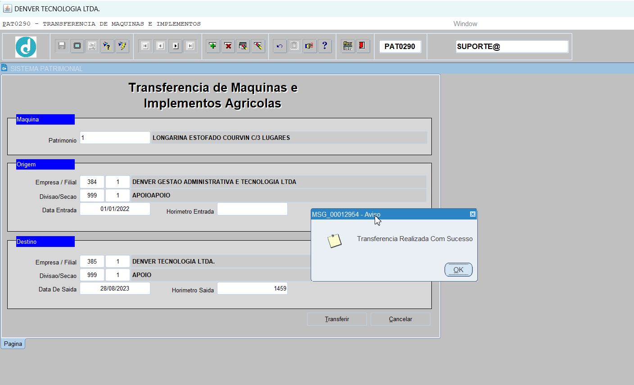Go to the previous record icon
634x385 pixels.
[160, 46]
